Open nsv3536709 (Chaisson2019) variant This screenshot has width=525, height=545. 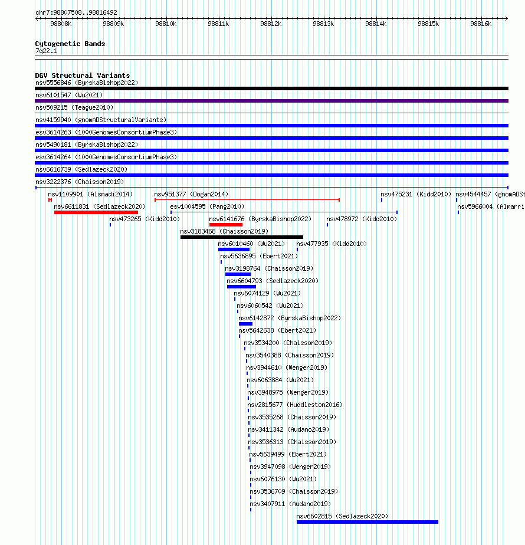click(x=294, y=491)
